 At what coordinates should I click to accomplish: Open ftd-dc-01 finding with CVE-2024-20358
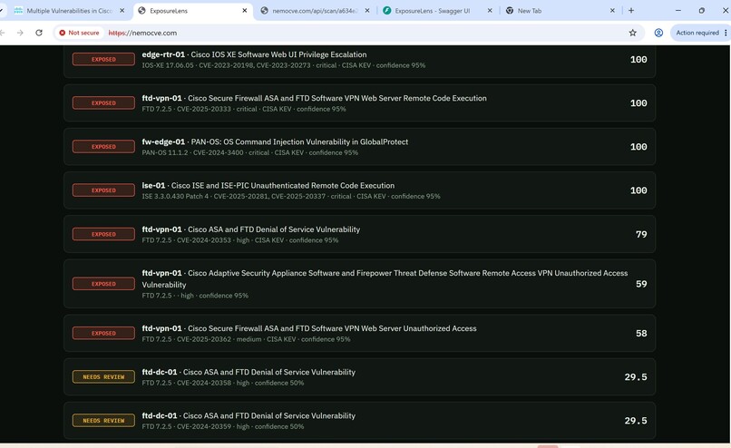pos(359,376)
